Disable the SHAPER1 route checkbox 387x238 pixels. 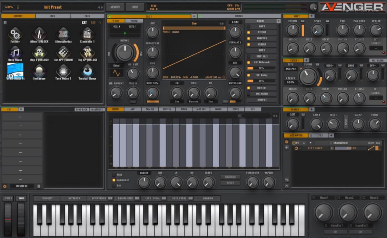coord(249,38)
